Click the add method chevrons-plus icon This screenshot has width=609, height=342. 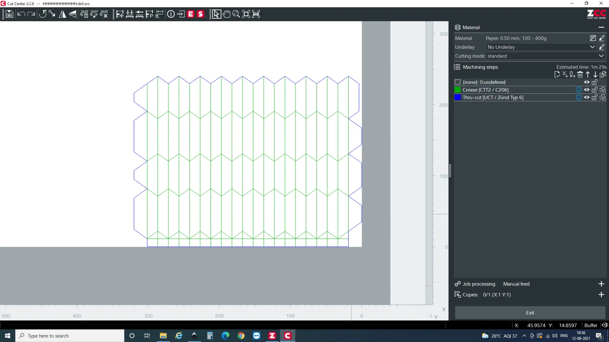[565, 74]
